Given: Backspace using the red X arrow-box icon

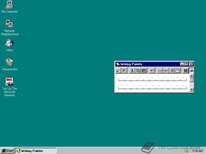Looking at the screenshot, I should click(x=172, y=71).
